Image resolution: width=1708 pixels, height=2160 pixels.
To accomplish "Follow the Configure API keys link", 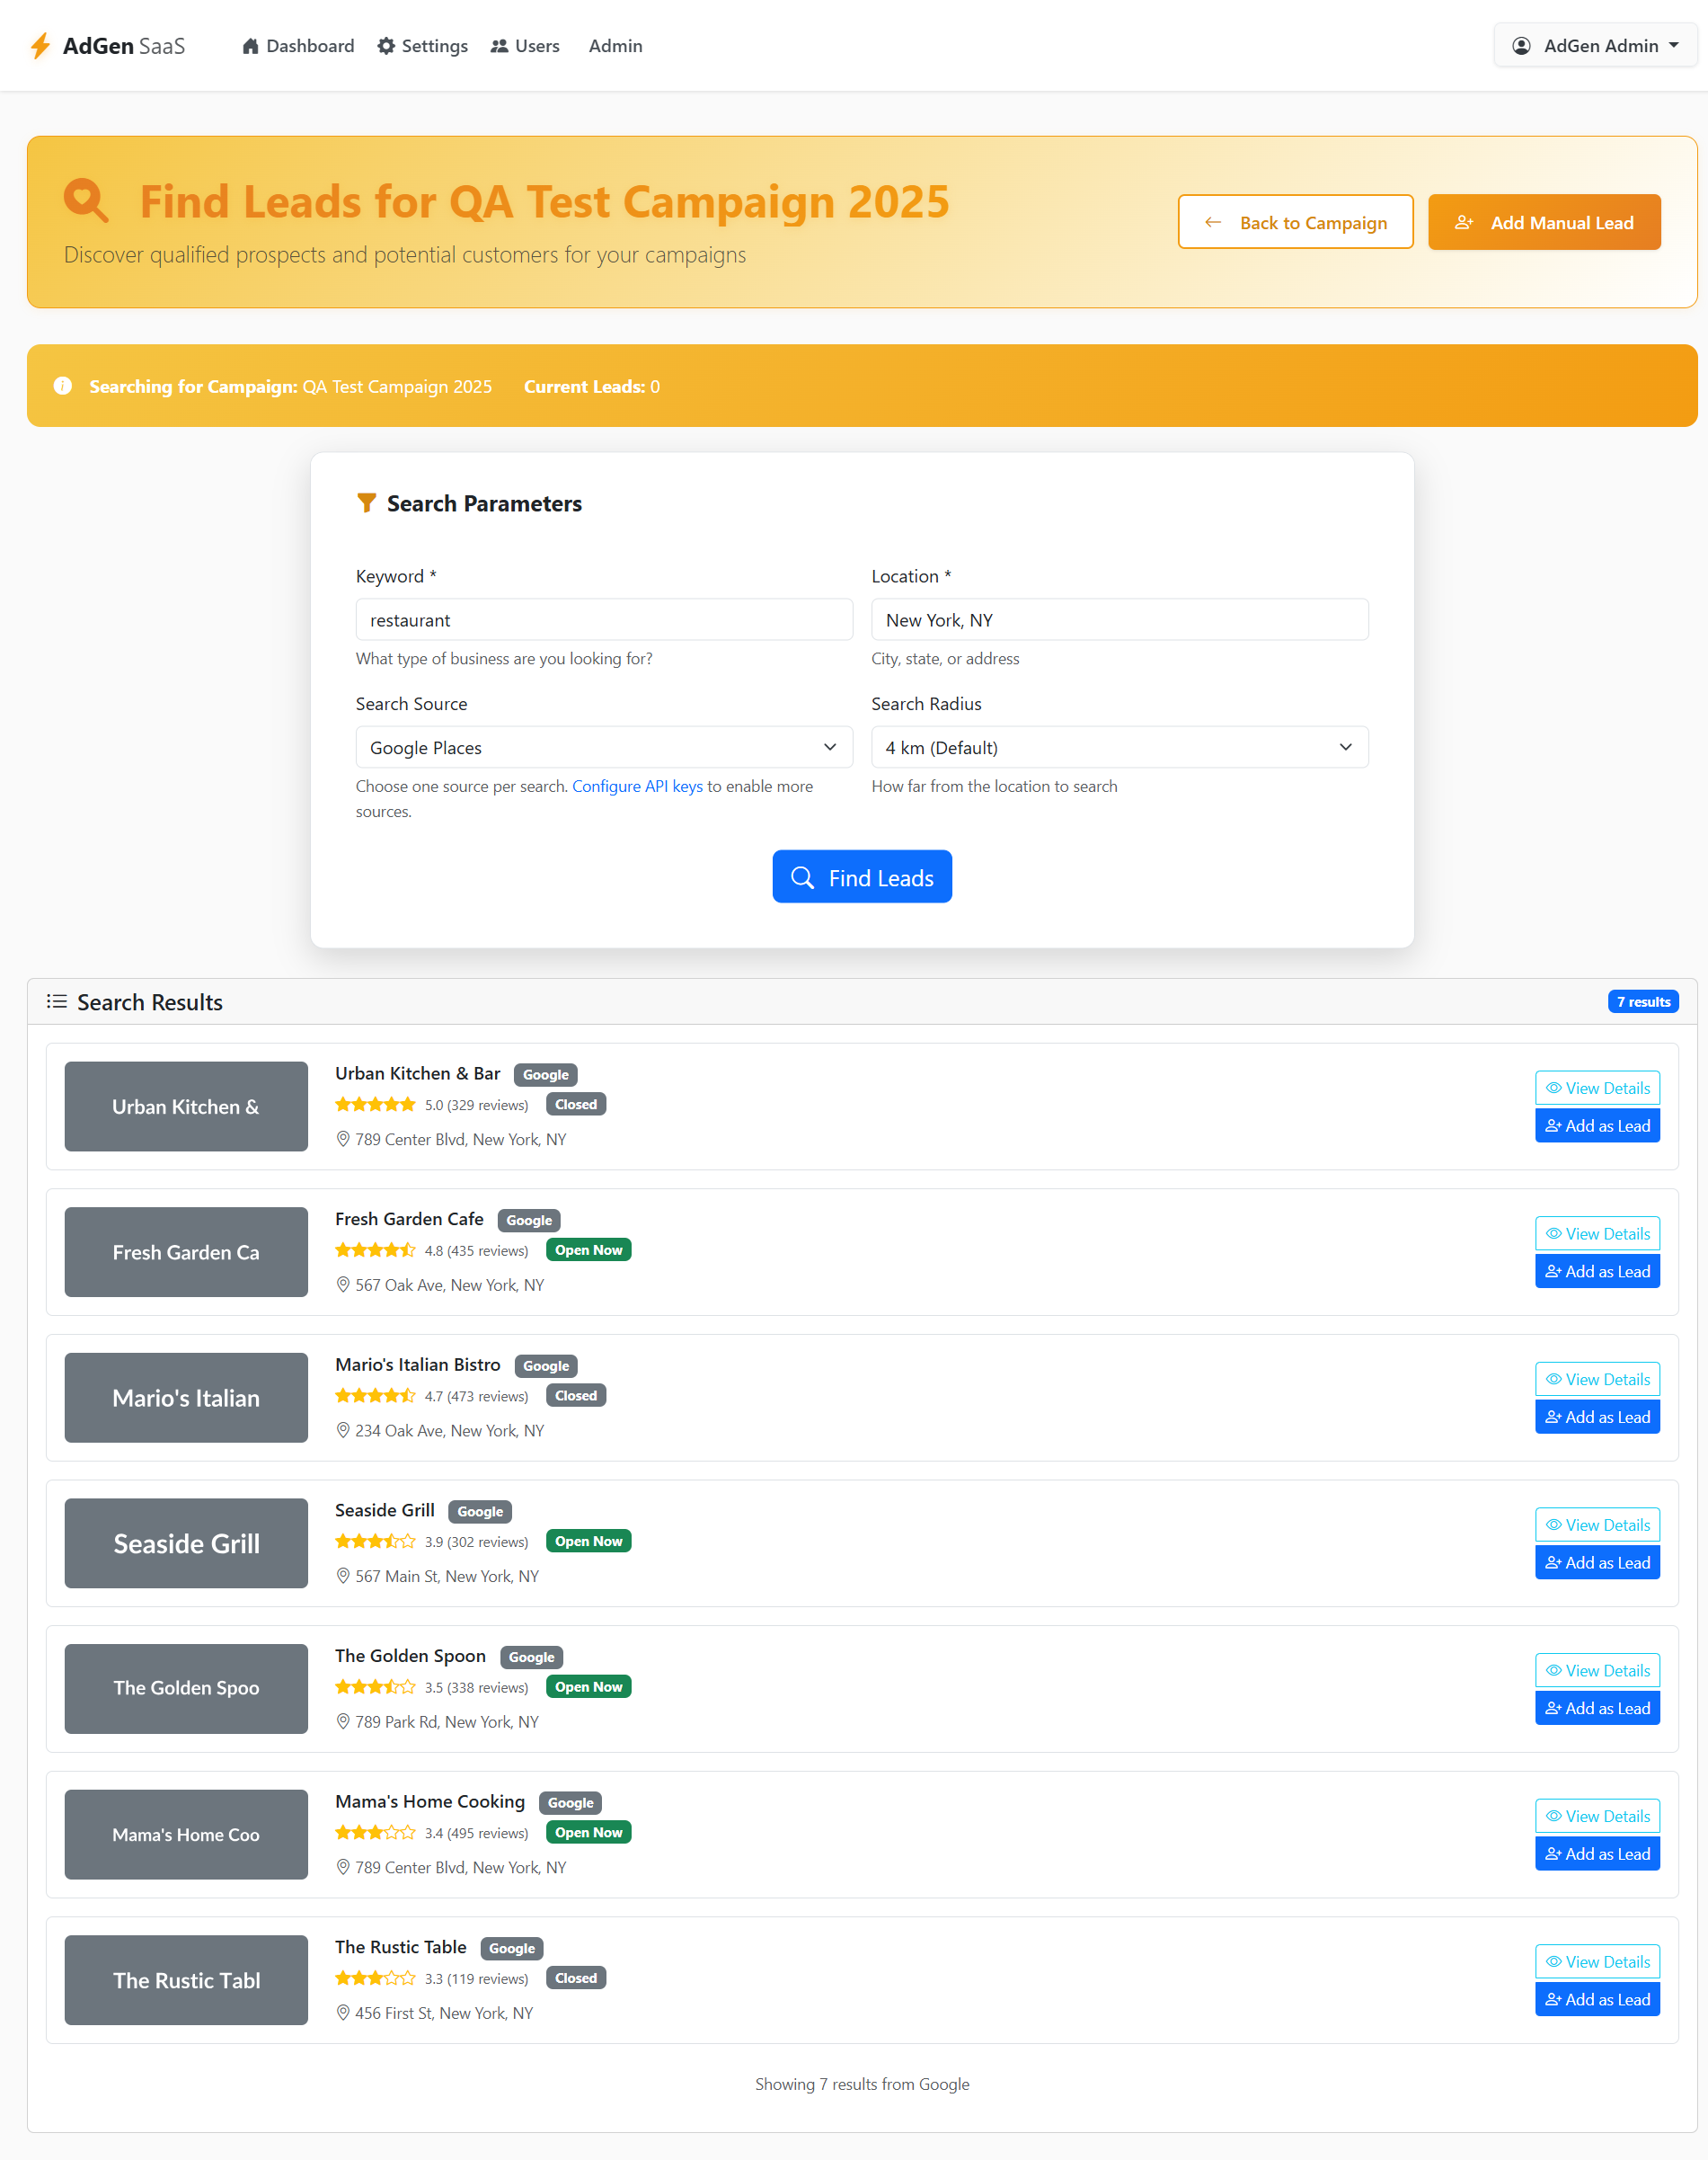I will coord(637,787).
